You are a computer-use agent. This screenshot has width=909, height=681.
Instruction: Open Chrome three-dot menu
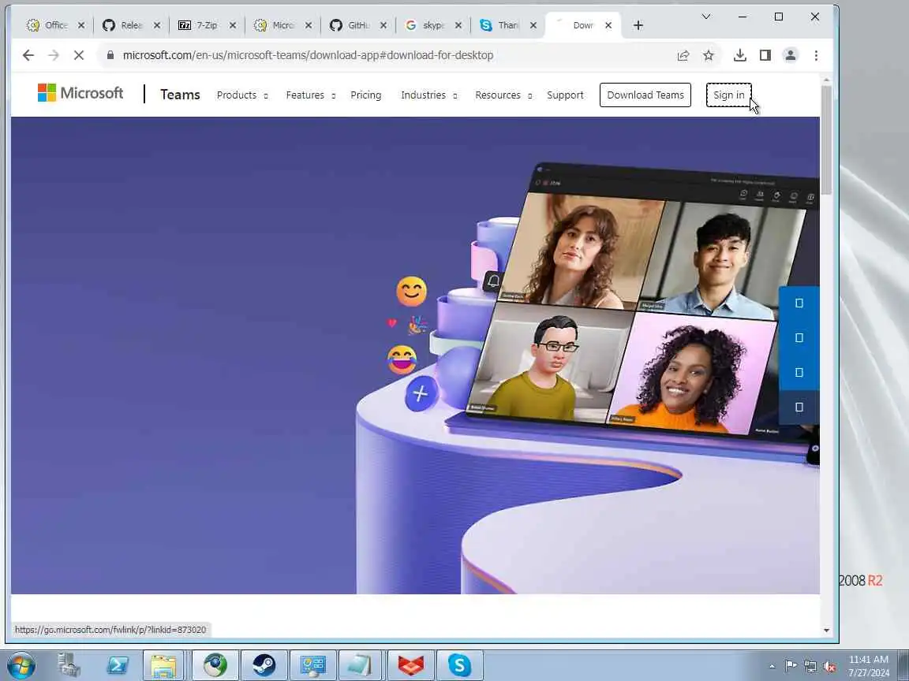coord(816,55)
